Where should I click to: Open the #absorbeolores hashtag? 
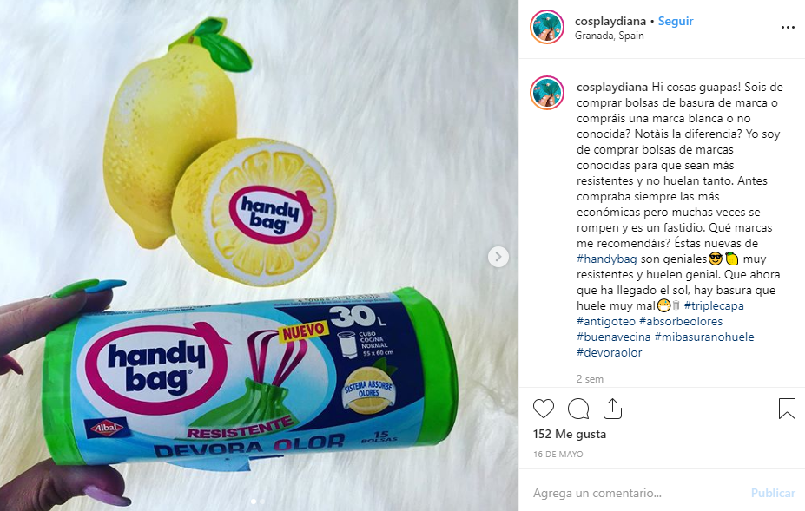[x=681, y=321]
